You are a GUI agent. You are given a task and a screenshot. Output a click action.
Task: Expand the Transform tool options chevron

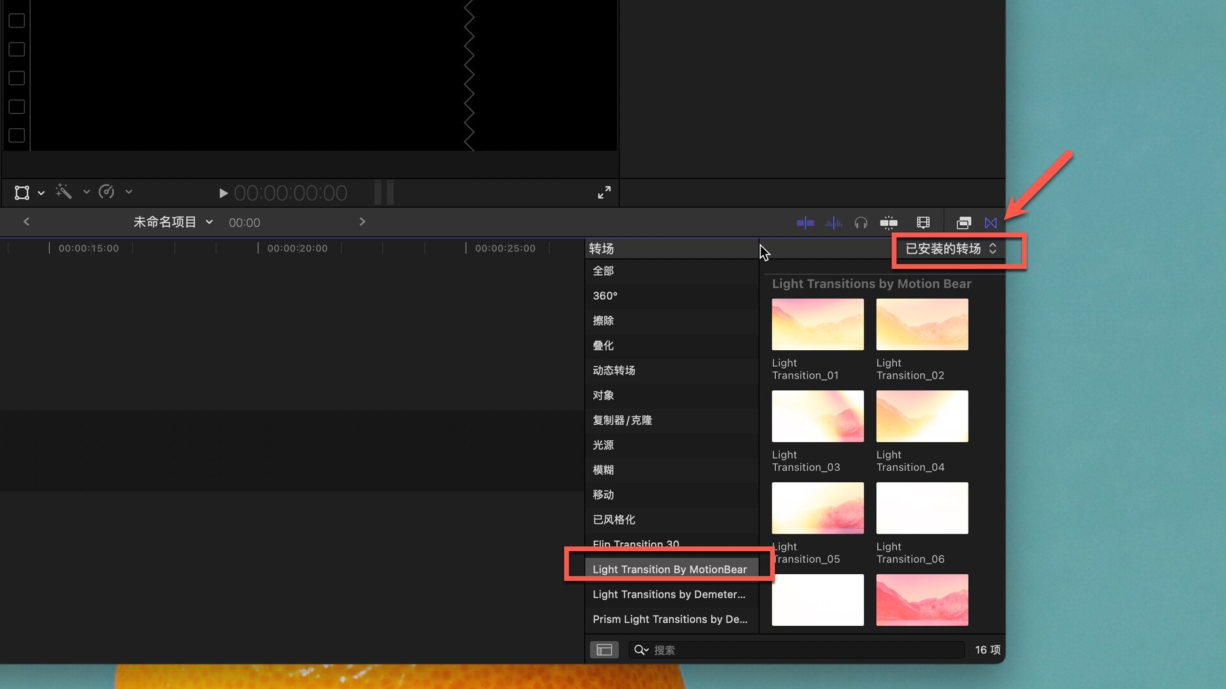[41, 193]
